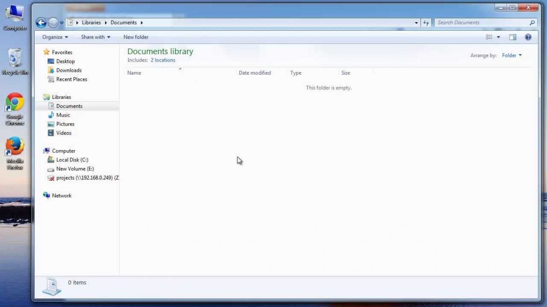Click in the Search Documents field
This screenshot has width=547, height=307.
pyautogui.click(x=482, y=22)
